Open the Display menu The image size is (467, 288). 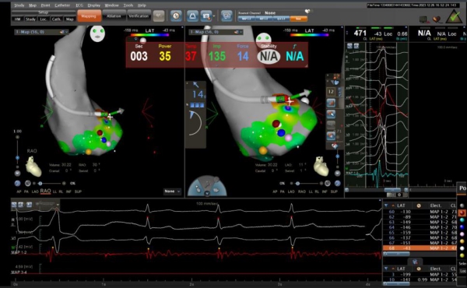click(x=94, y=5)
